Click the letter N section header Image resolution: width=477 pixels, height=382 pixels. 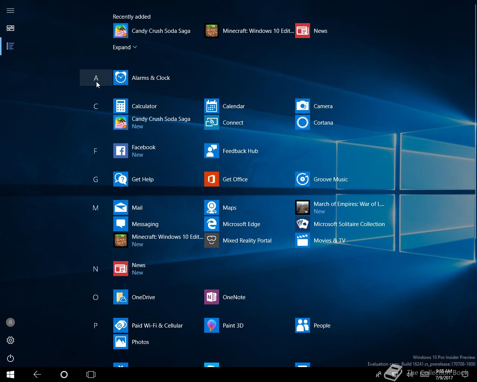96,269
